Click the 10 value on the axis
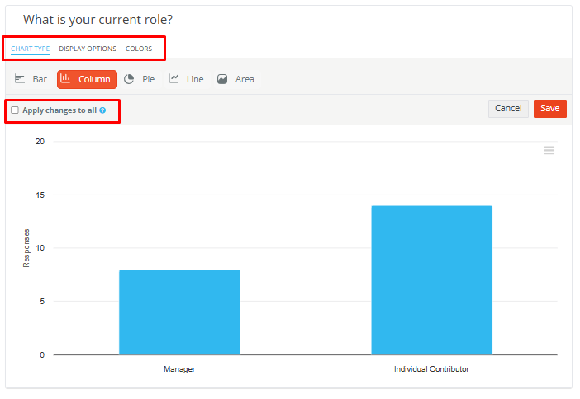This screenshot has width=580, height=399. click(x=40, y=248)
